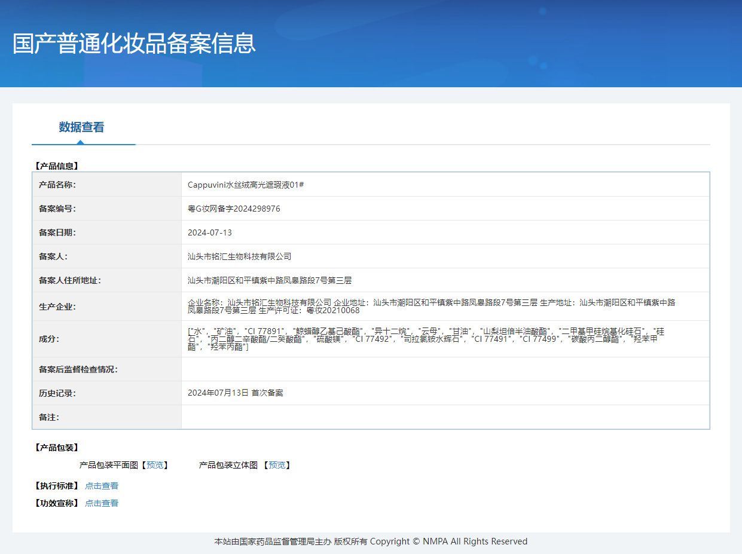The width and height of the screenshot is (742, 554).
Task: Click the 成分 row label
Action: 49,339
